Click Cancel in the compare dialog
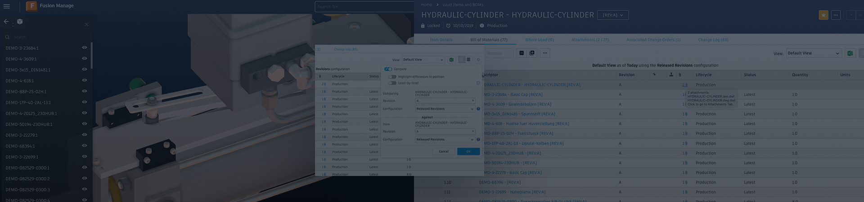This screenshot has height=202, width=864. (x=443, y=152)
